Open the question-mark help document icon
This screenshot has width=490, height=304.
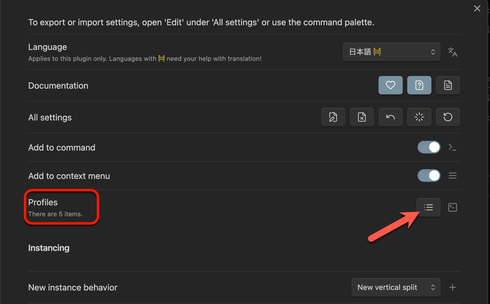pyautogui.click(x=419, y=85)
